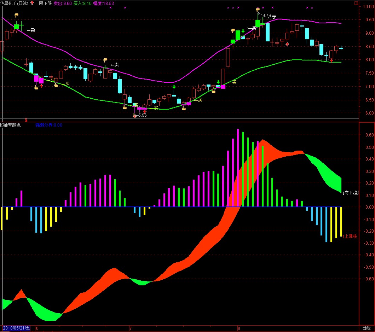Click the sell-signal icon left of the tall green August candle
Viewport: 375px width, 332px height.
tap(233, 31)
